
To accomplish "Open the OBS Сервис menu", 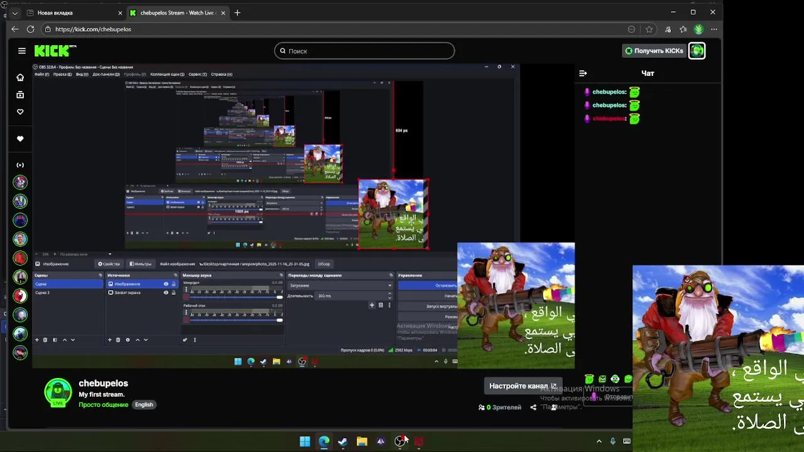I will point(198,74).
